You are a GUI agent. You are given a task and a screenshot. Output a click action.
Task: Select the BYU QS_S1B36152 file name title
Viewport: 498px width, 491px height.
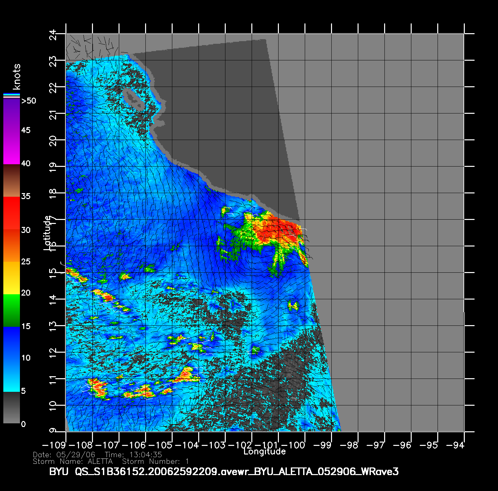pyautogui.click(x=224, y=471)
